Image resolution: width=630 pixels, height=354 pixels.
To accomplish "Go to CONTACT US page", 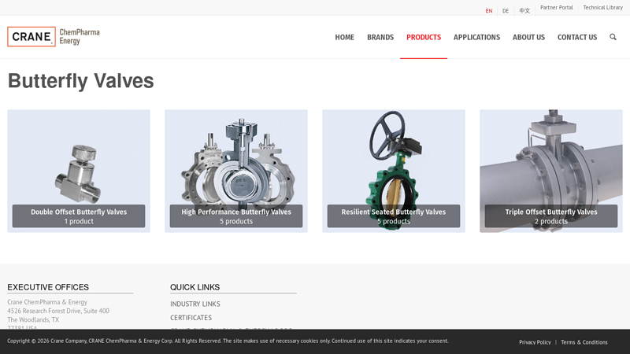I will pyautogui.click(x=577, y=37).
